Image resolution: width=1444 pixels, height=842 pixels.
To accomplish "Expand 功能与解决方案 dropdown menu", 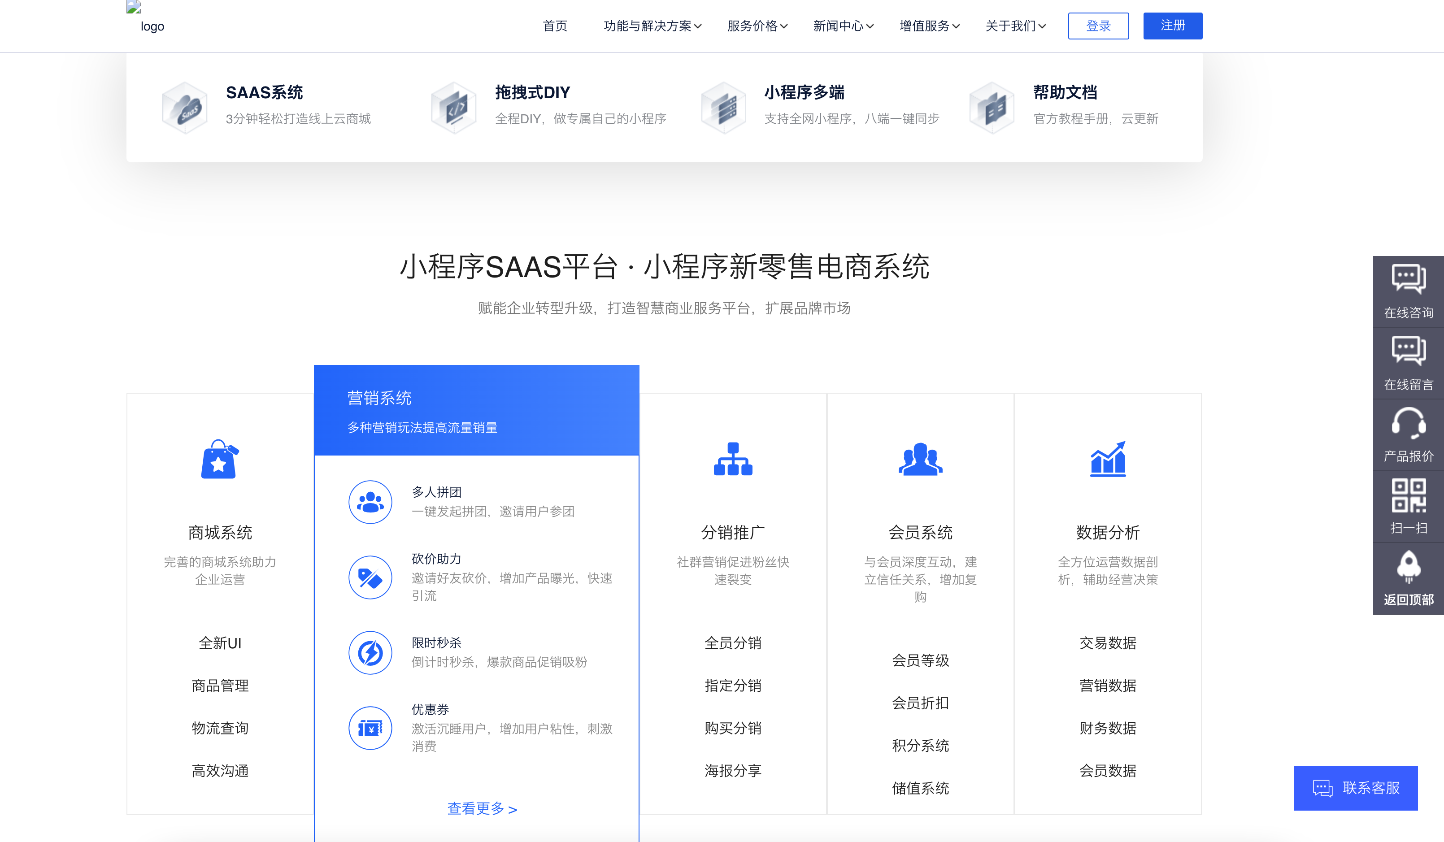I will tap(652, 26).
